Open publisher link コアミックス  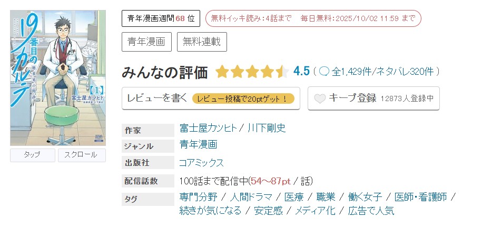click(x=201, y=163)
